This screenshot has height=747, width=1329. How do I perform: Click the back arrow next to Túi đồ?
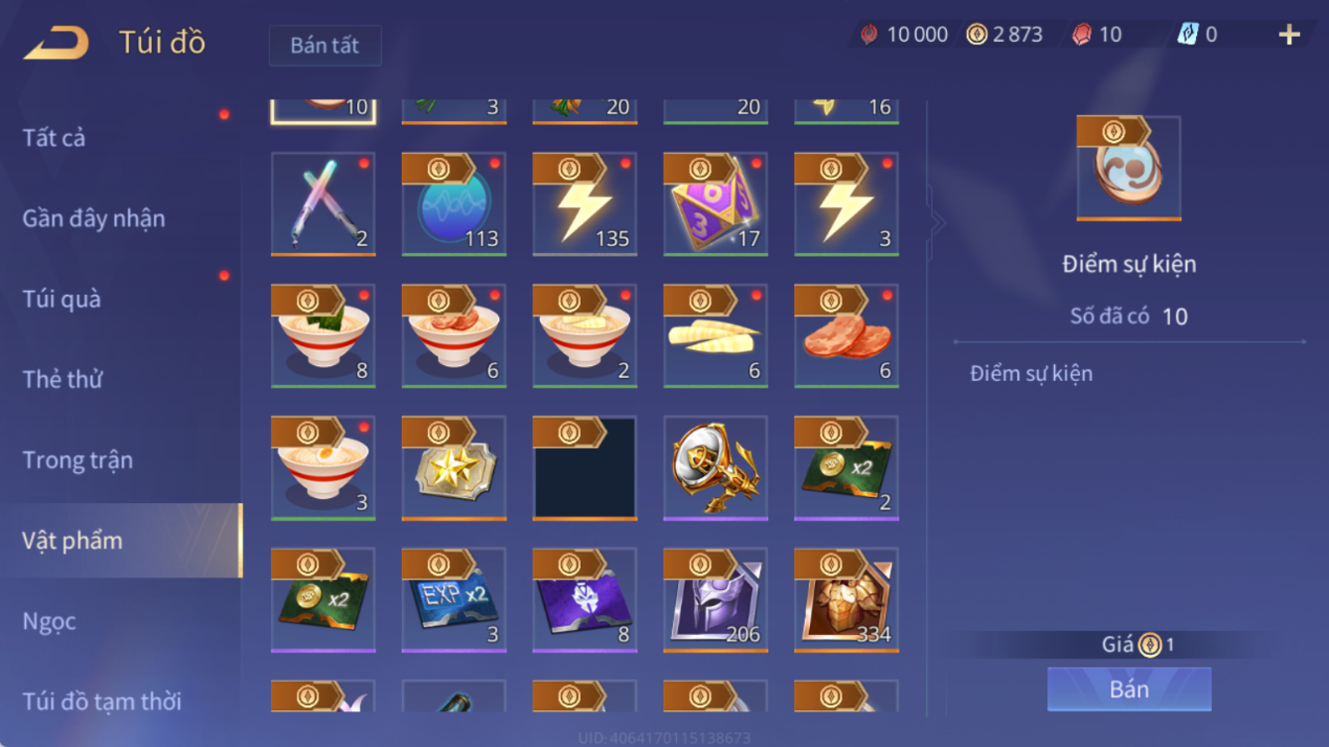(x=57, y=43)
